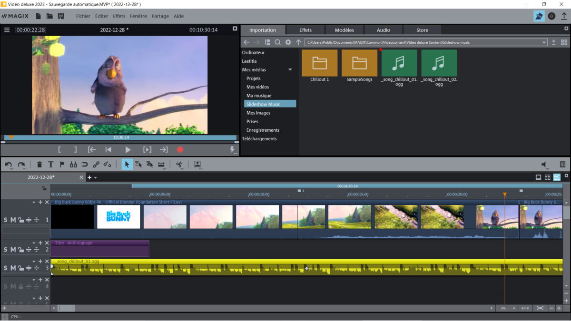Open track 3 options dropdown arrow
This screenshot has width=571, height=321.
[x=34, y=261]
